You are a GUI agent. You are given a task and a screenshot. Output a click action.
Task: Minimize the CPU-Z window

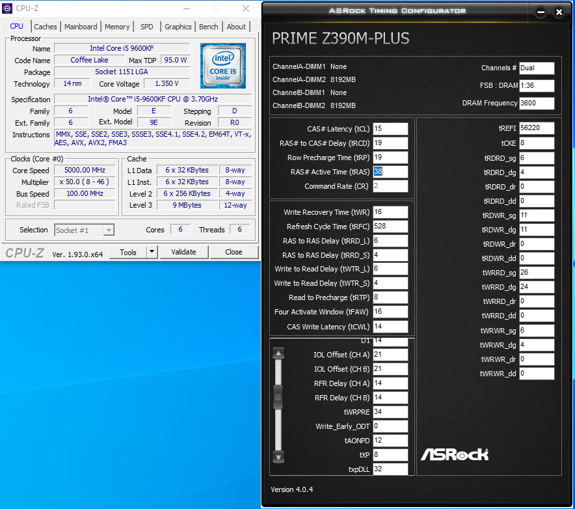[x=187, y=8]
